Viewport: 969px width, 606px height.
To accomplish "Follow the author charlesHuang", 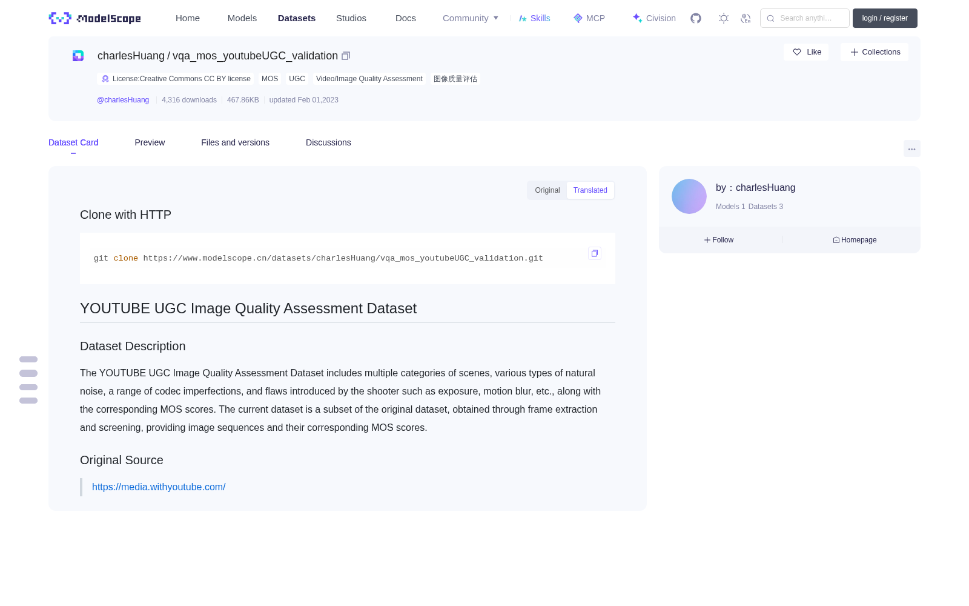I will 719,240.
